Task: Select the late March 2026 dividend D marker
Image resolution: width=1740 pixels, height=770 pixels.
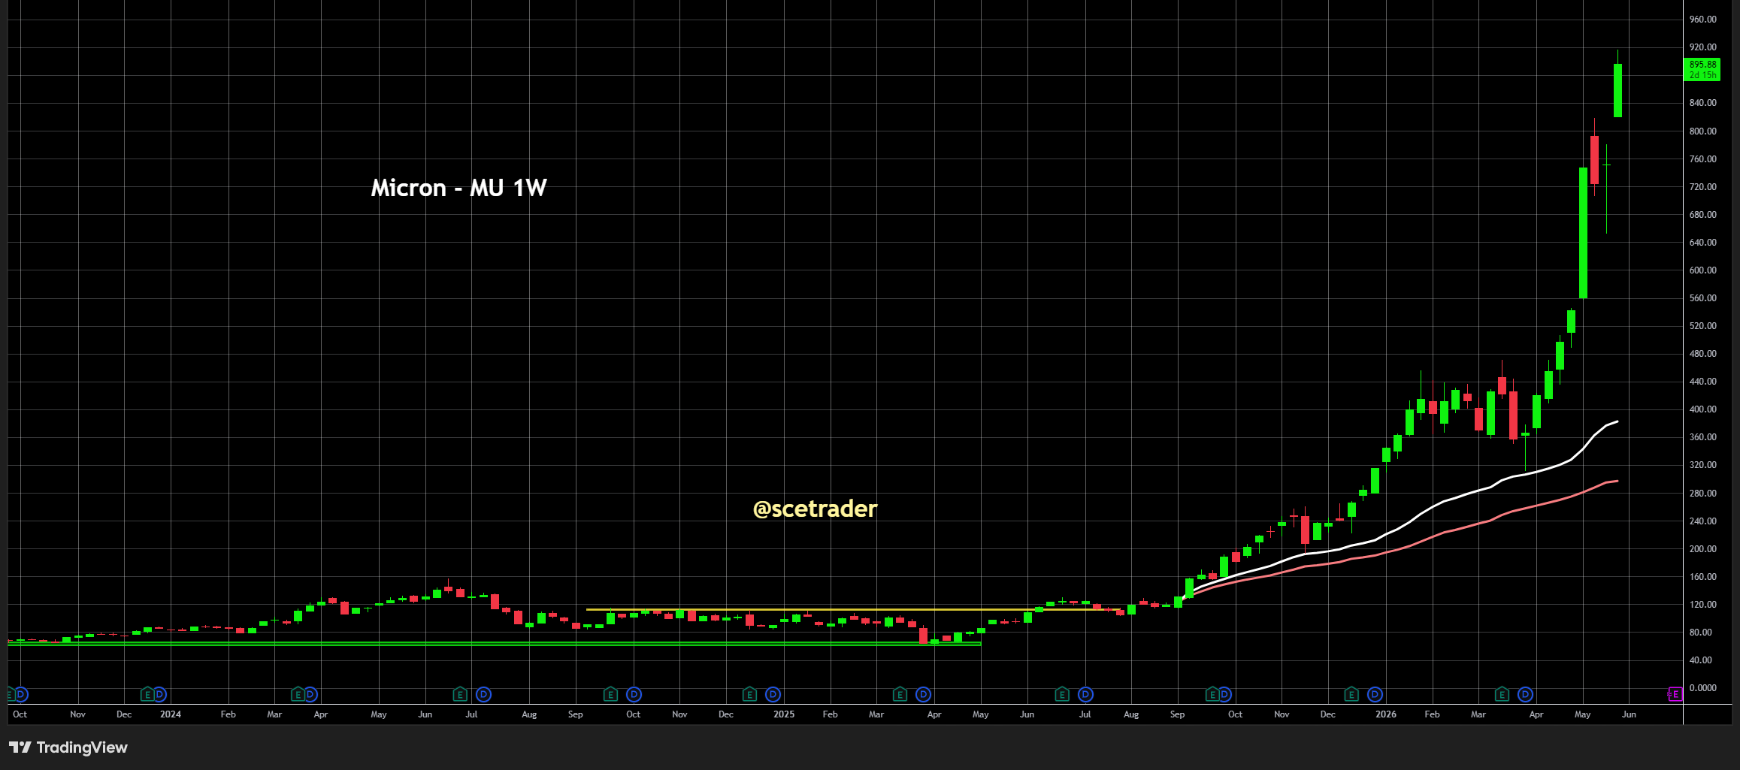Action: [x=1525, y=694]
